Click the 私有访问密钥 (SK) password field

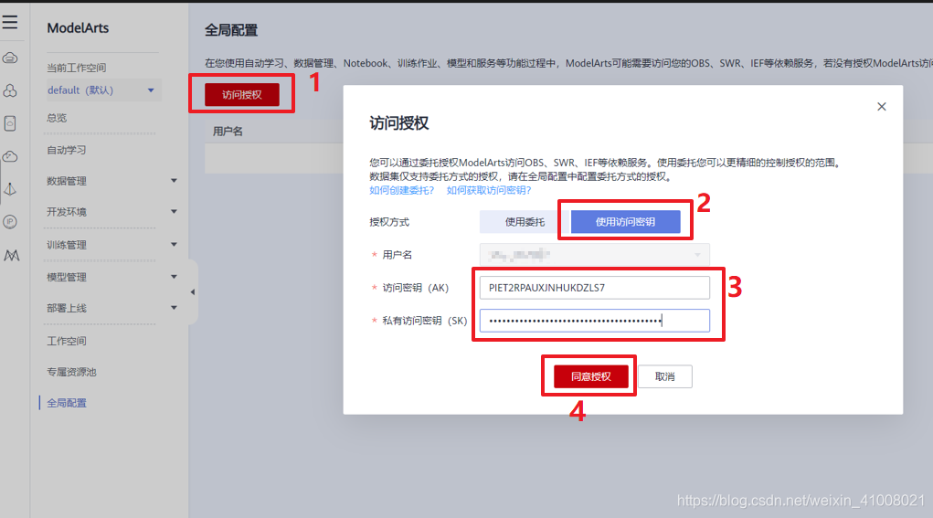(594, 321)
